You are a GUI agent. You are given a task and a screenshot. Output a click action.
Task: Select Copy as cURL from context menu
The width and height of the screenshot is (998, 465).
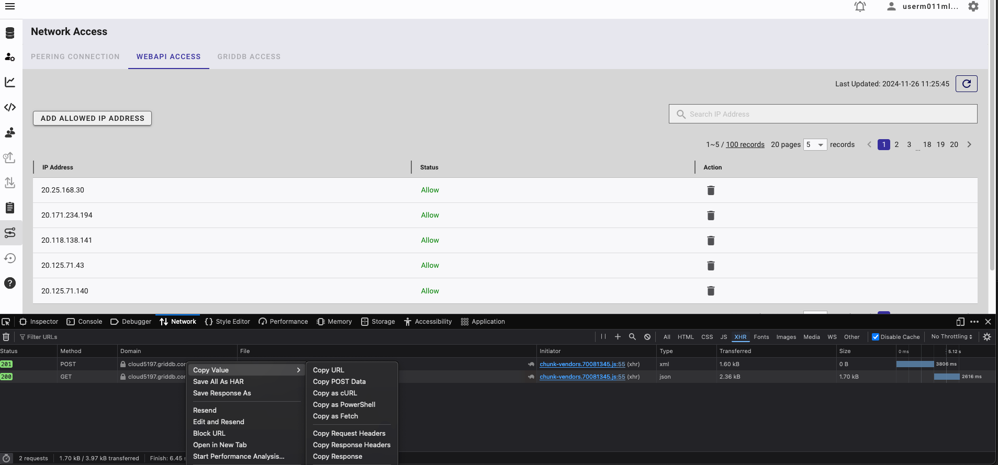335,393
